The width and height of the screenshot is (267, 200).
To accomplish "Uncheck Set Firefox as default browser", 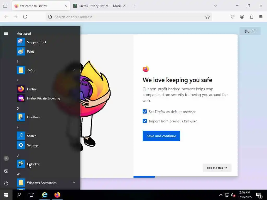I will 144,111.
